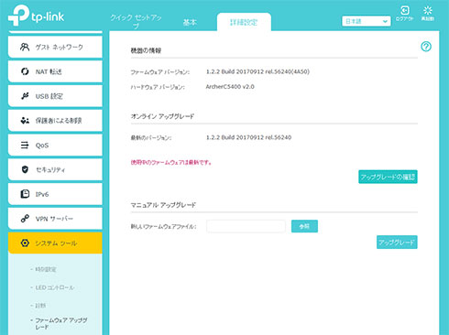Click the 最新のバージョン label
The height and width of the screenshot is (335, 449).
click(151, 138)
